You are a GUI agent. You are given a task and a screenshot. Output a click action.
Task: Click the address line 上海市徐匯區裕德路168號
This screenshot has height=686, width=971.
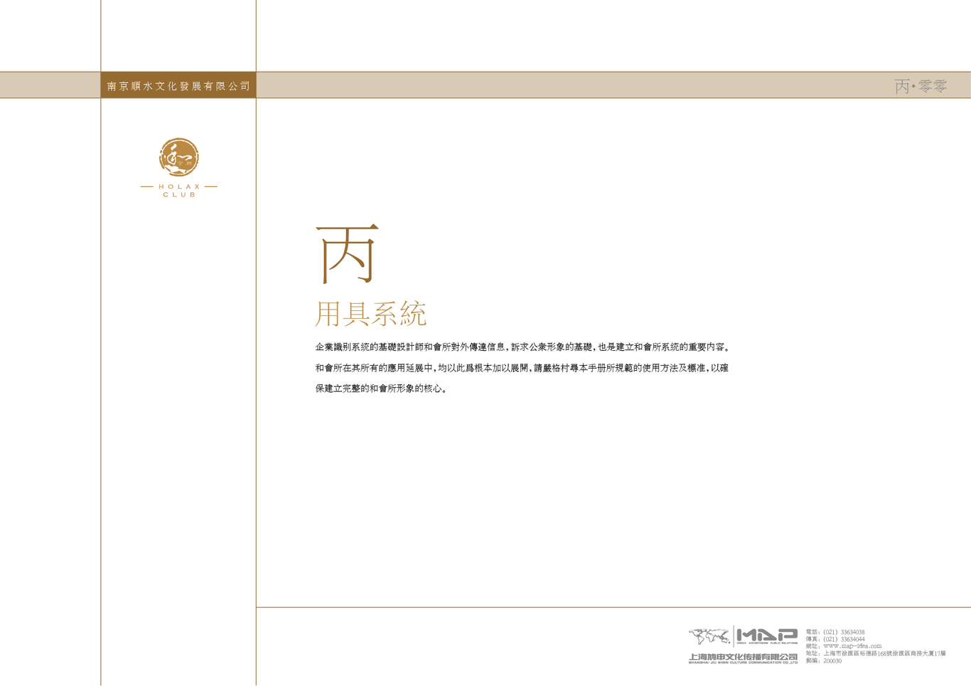click(x=884, y=653)
